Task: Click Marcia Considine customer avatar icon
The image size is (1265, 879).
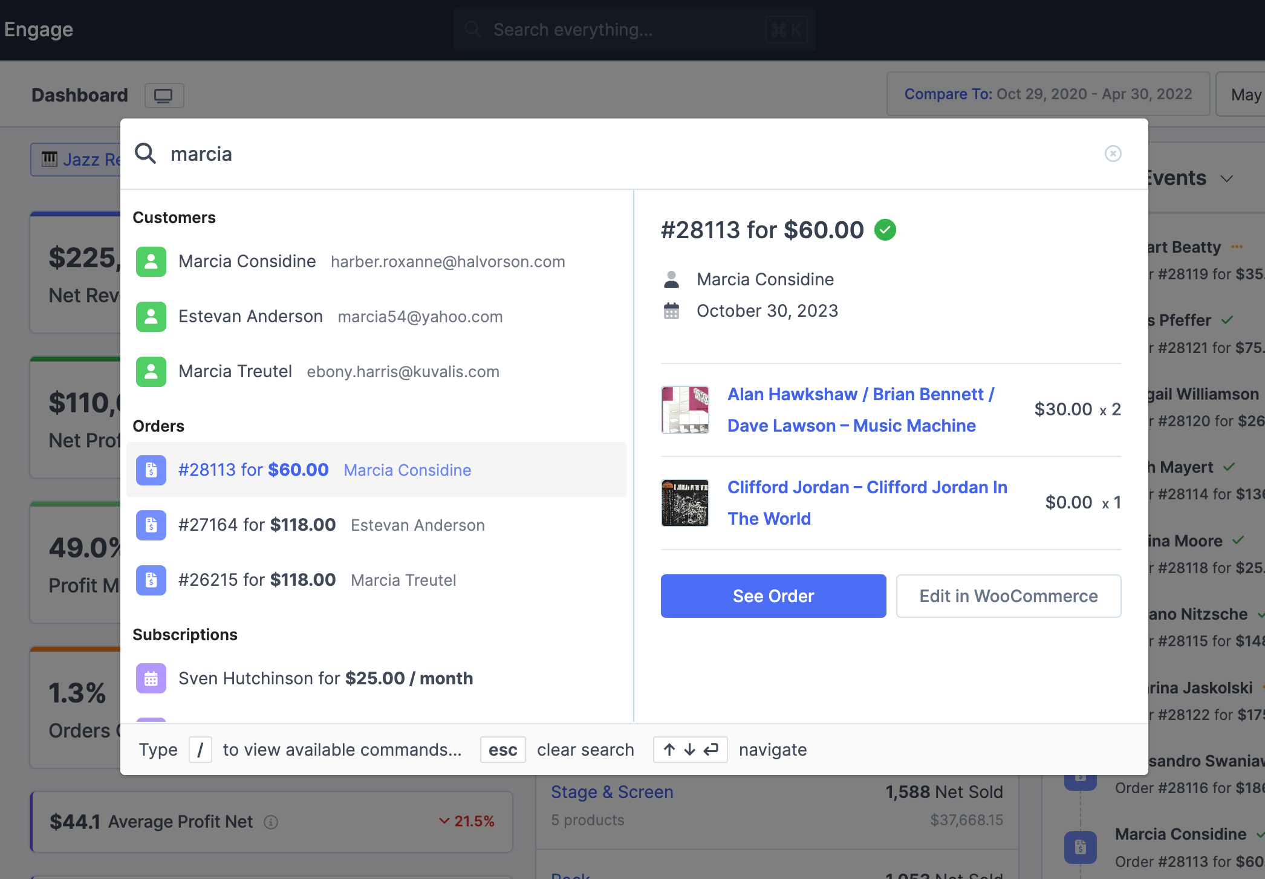Action: (151, 262)
